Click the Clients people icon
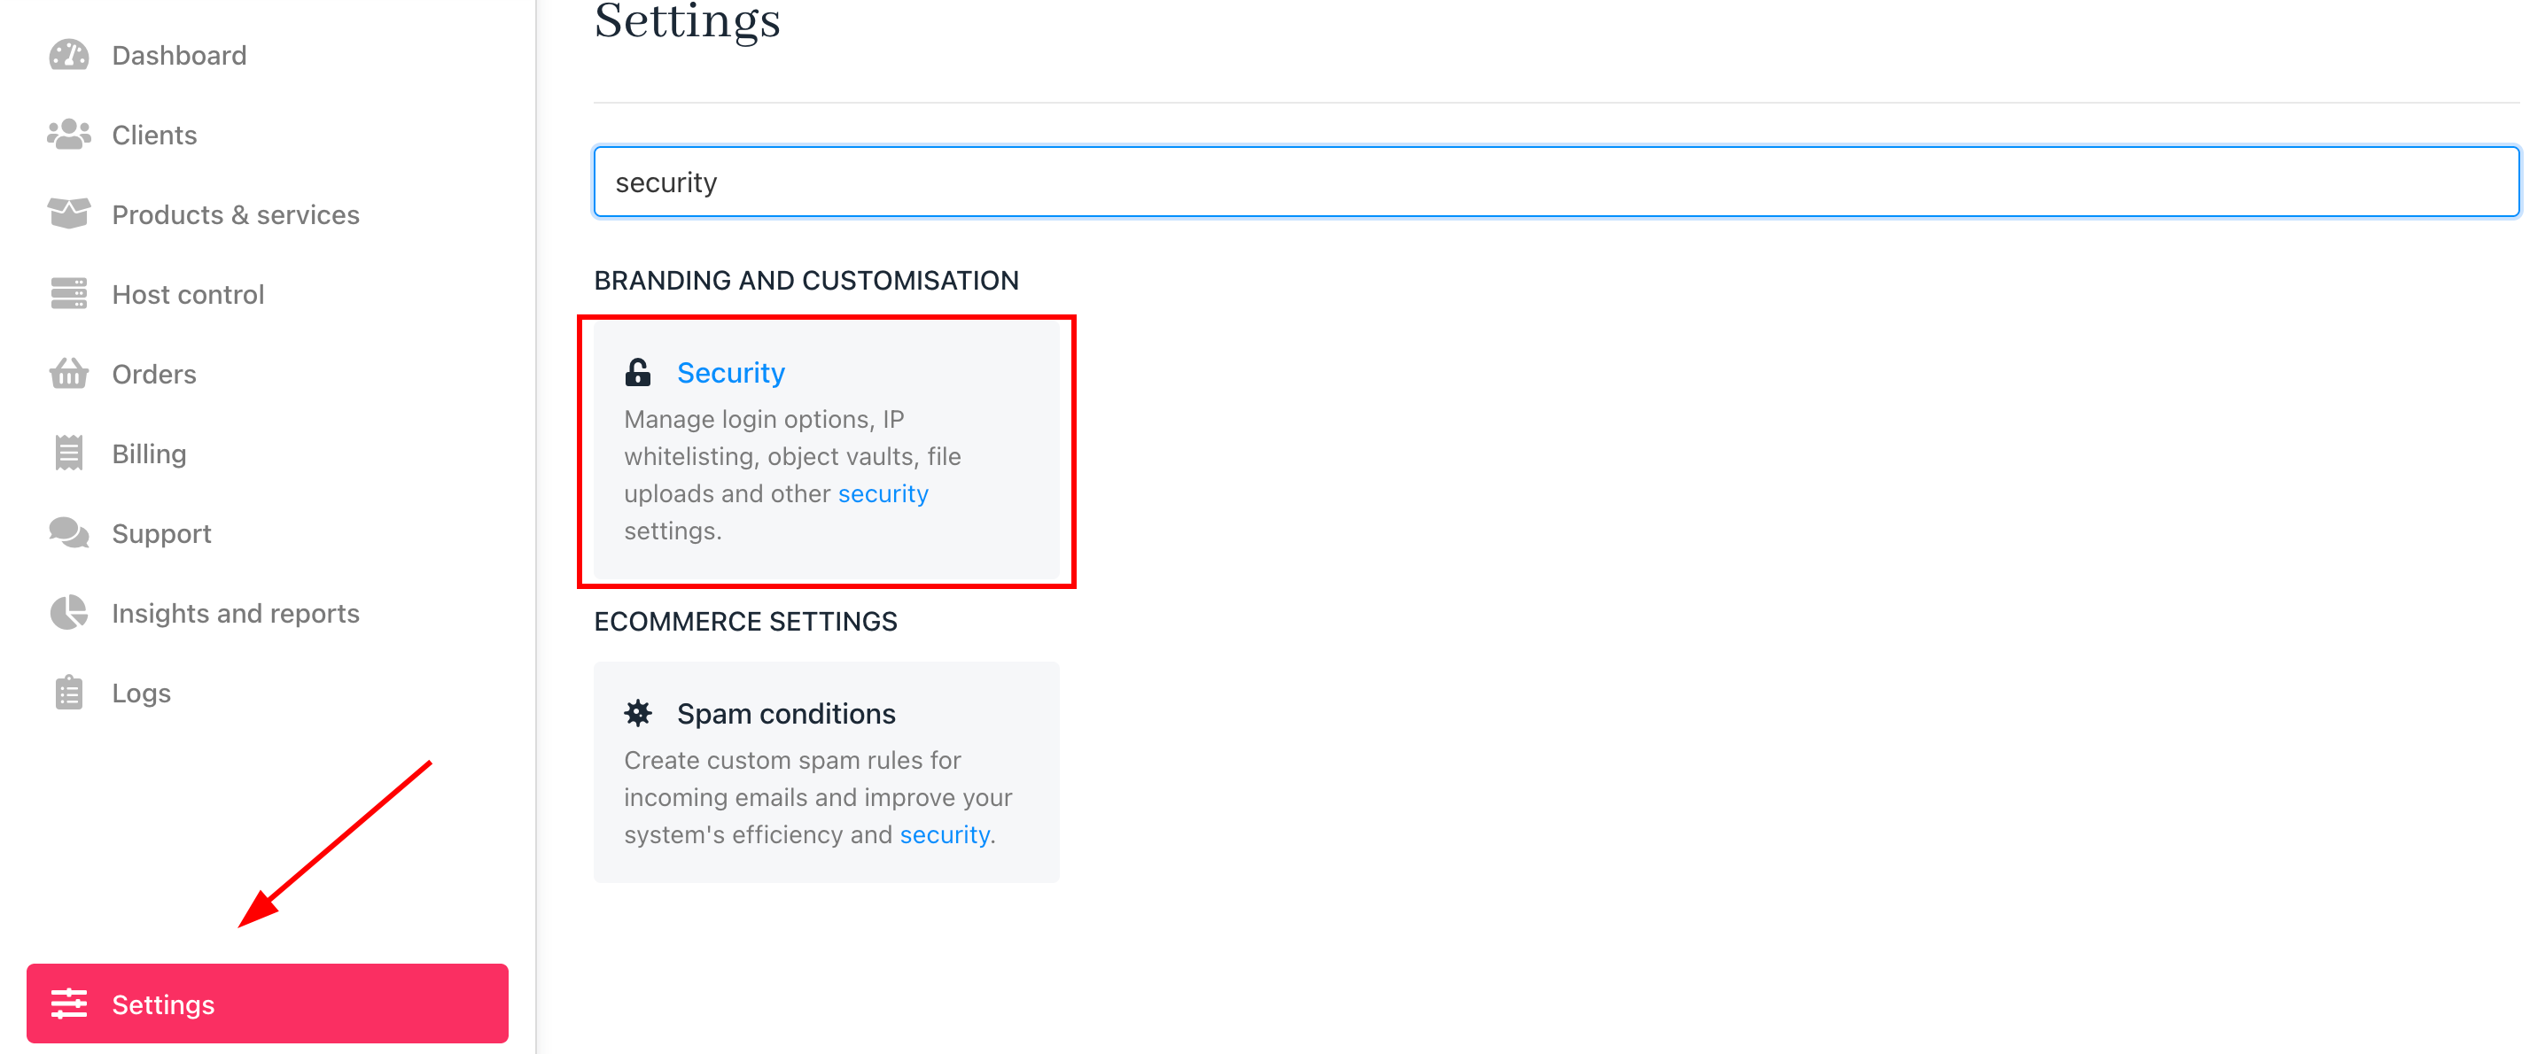Screen dimensions: 2545x1054 (69, 135)
